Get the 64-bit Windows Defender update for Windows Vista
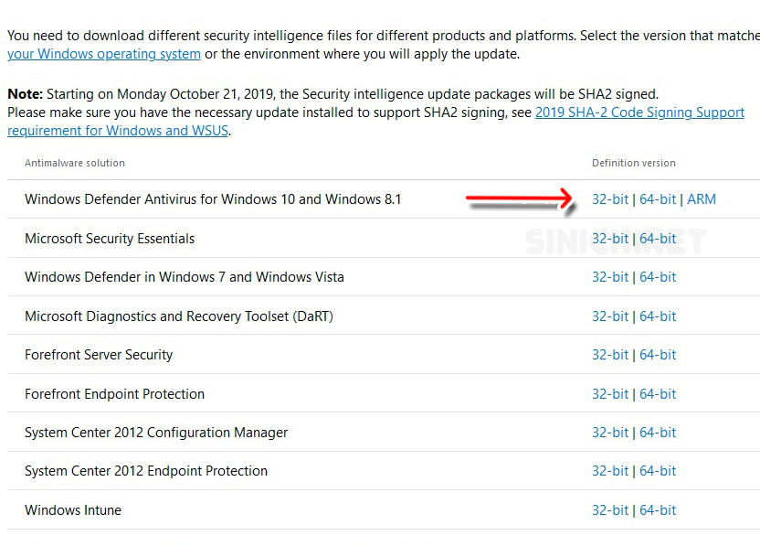This screenshot has width=760, height=546. tap(658, 277)
